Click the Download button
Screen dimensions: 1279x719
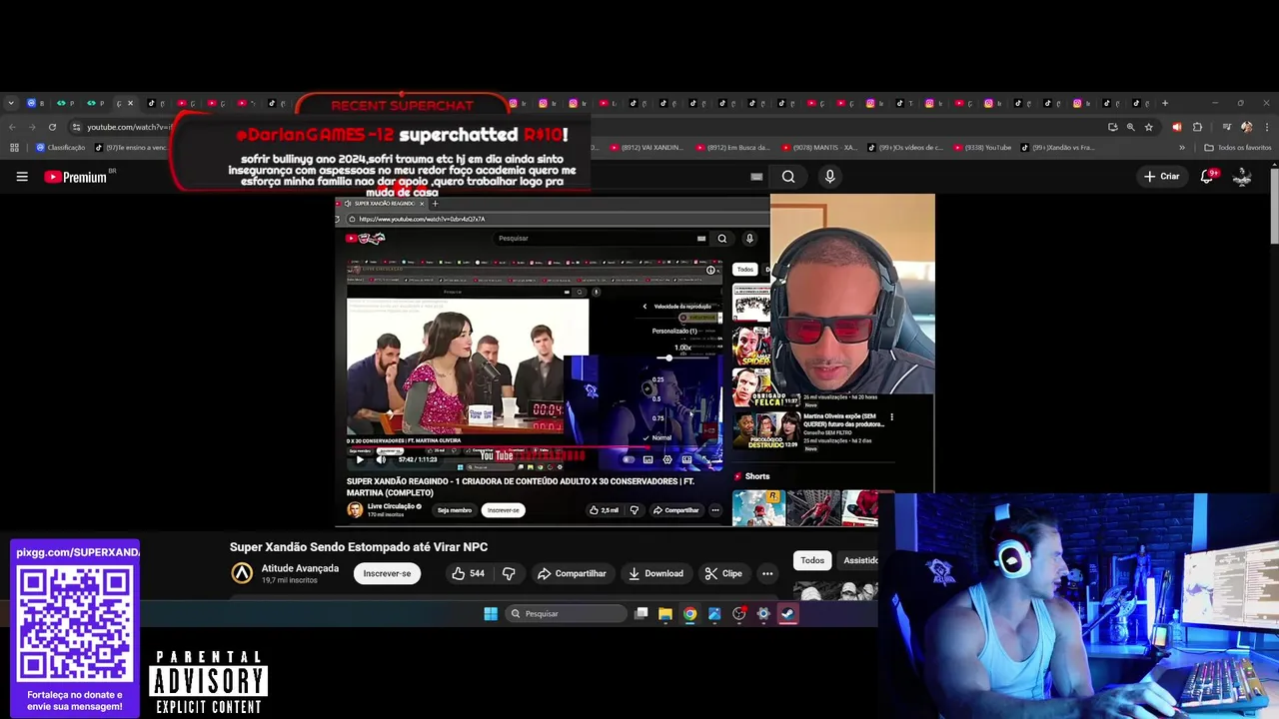point(656,573)
